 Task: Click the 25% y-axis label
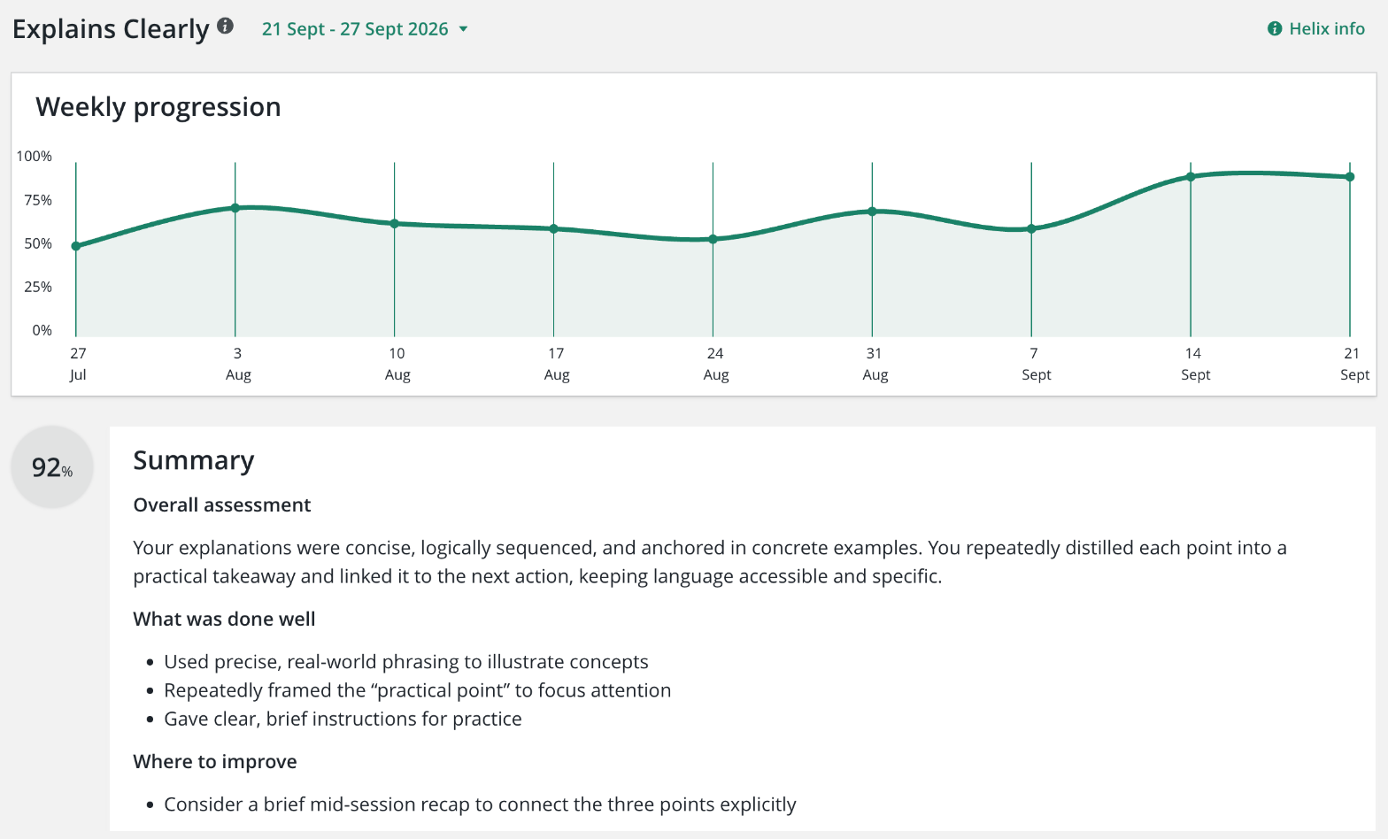[x=38, y=288]
